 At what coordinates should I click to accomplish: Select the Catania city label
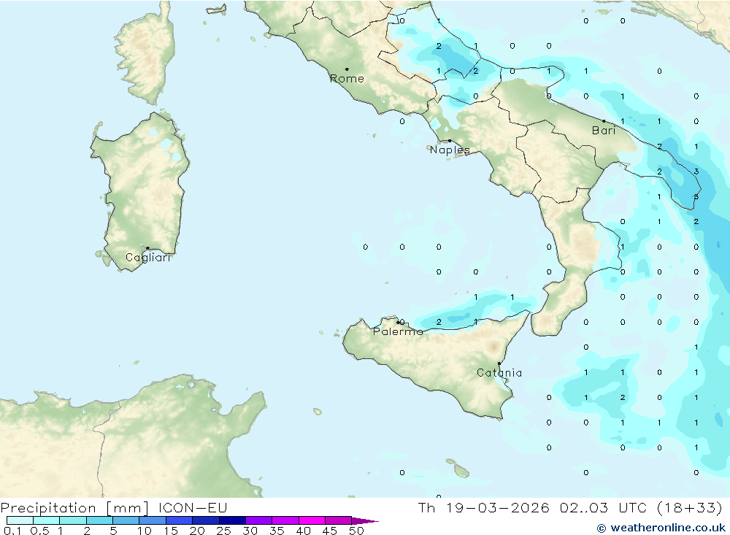point(499,373)
